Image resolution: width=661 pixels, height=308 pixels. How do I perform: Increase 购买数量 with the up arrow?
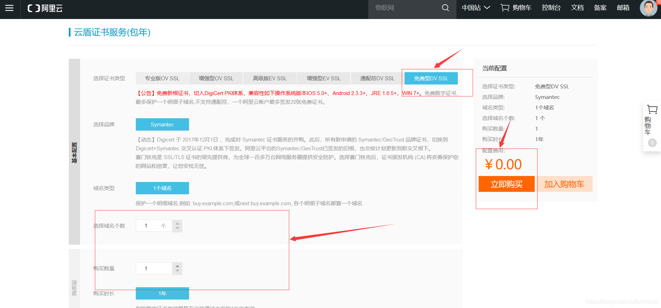[177, 266]
